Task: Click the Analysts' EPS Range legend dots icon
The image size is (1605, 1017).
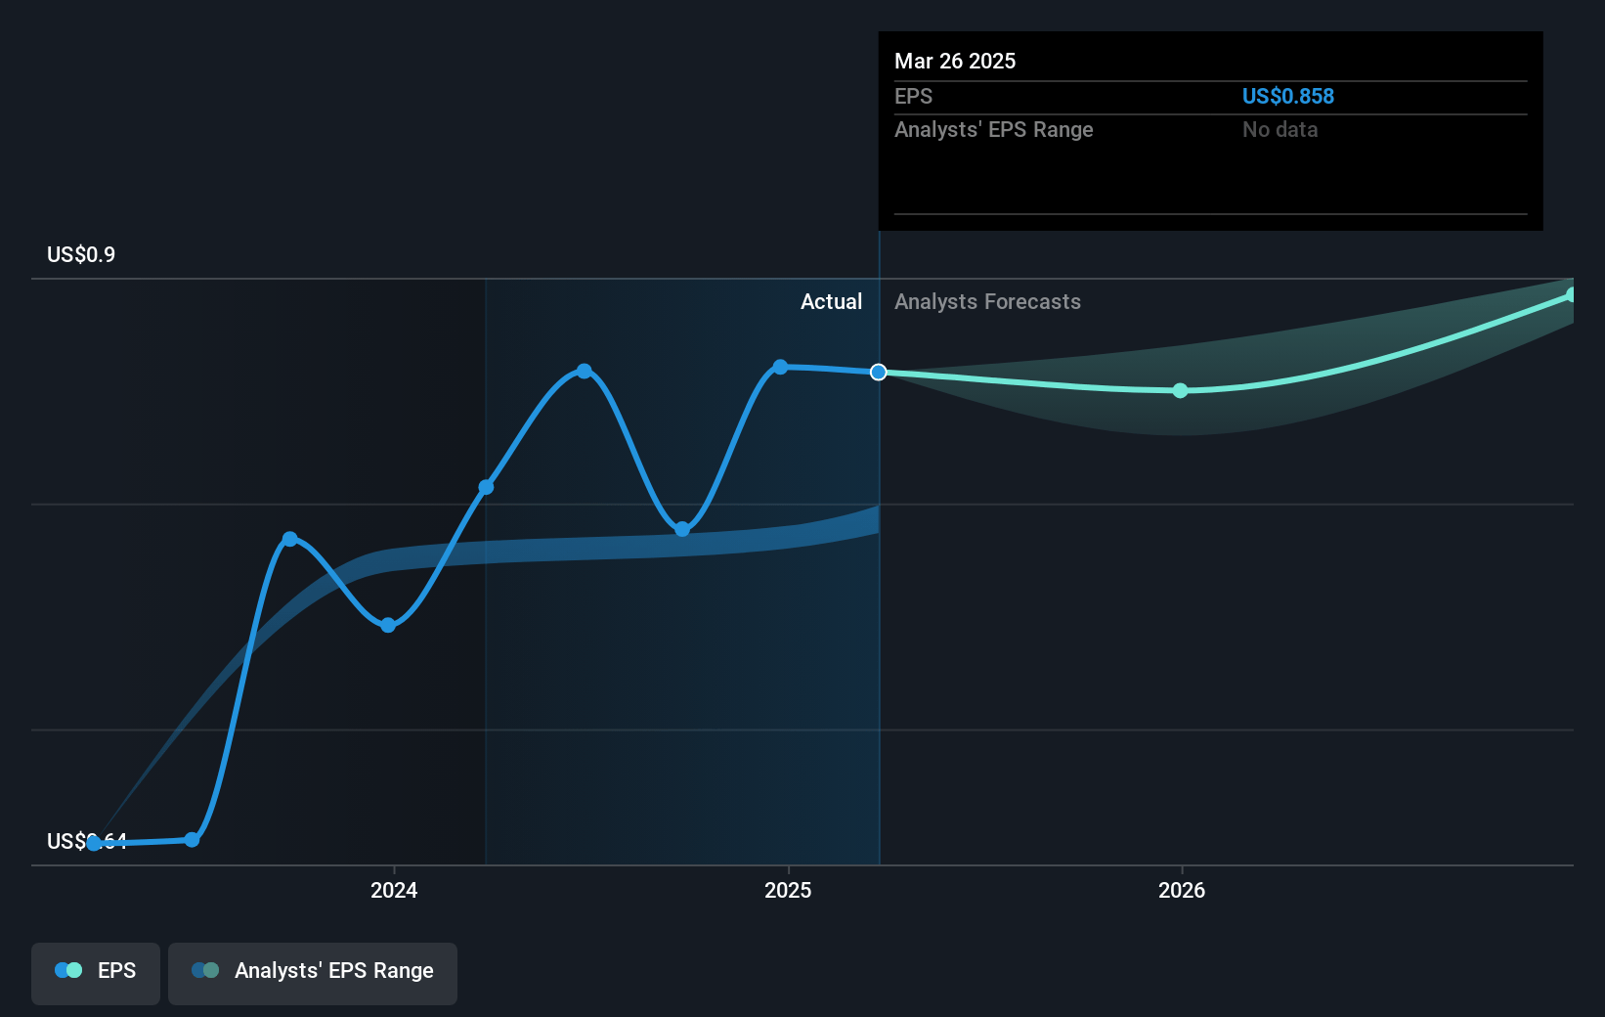Action: pyautogui.click(x=205, y=970)
